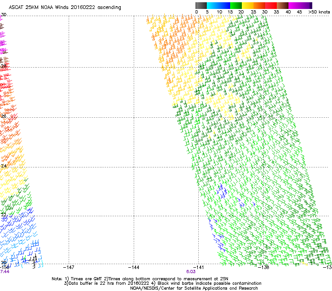The height and width of the screenshot is (291, 332).
Task: Click the longitude label '-144' on bottom axis
Action: pyautogui.click(x=134, y=267)
